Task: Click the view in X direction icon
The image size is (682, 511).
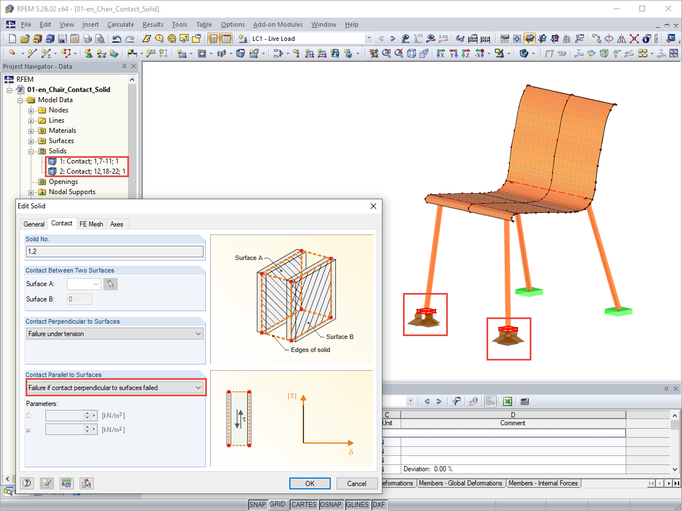Action: coord(441,53)
